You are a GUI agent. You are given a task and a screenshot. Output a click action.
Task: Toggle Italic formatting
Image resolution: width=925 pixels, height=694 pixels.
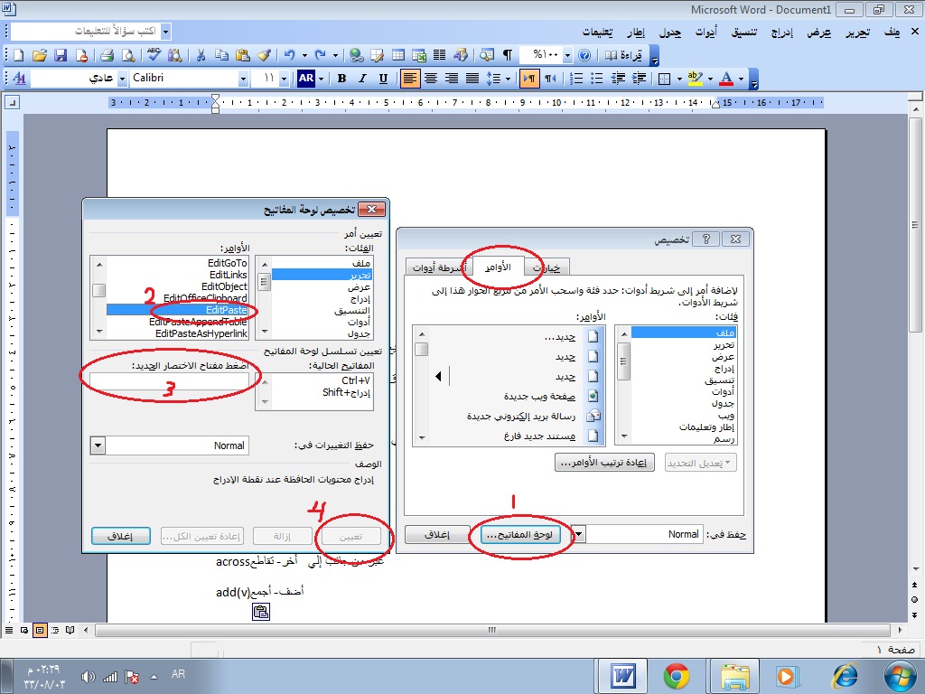tap(362, 78)
